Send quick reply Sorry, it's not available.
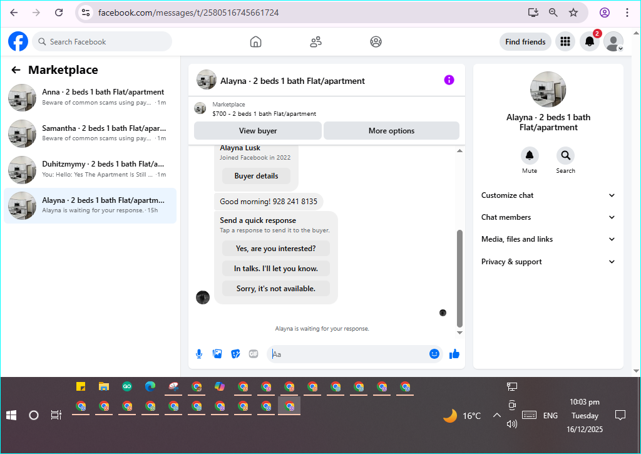Image resolution: width=641 pixels, height=454 pixels. tap(276, 289)
